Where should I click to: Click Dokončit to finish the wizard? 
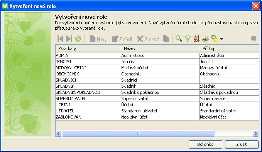pos(205,144)
